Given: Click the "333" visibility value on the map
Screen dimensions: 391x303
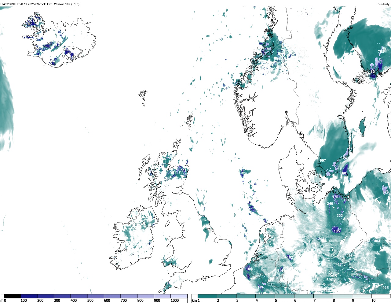Looking at the screenshot, I should [x=340, y=216].
